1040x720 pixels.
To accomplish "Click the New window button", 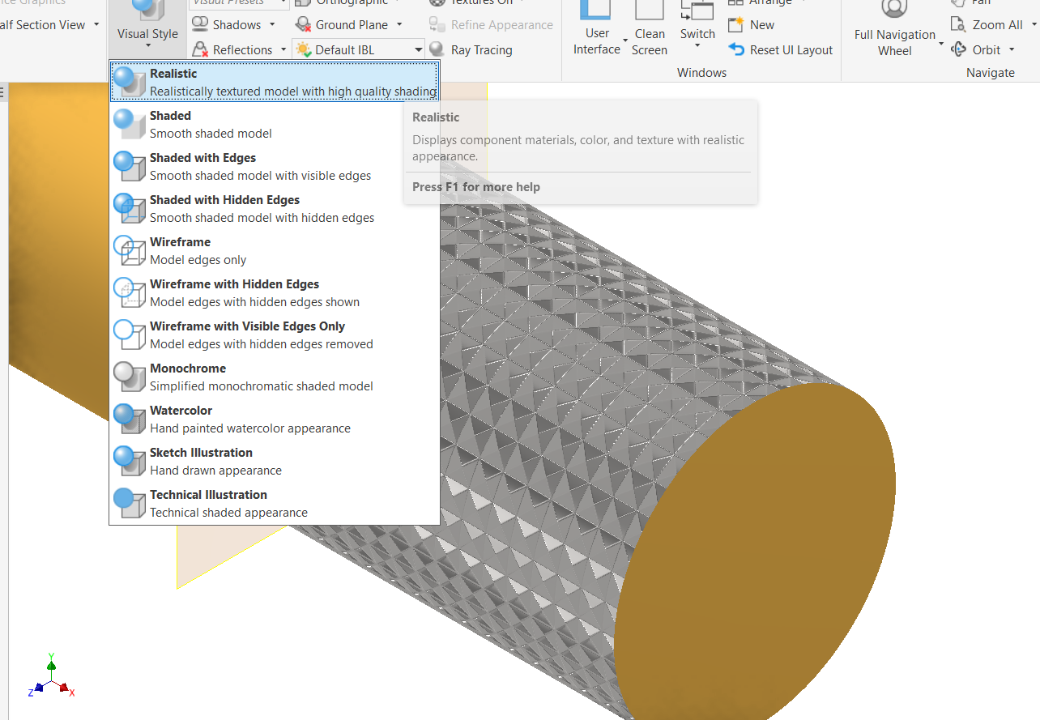I will (x=752, y=24).
